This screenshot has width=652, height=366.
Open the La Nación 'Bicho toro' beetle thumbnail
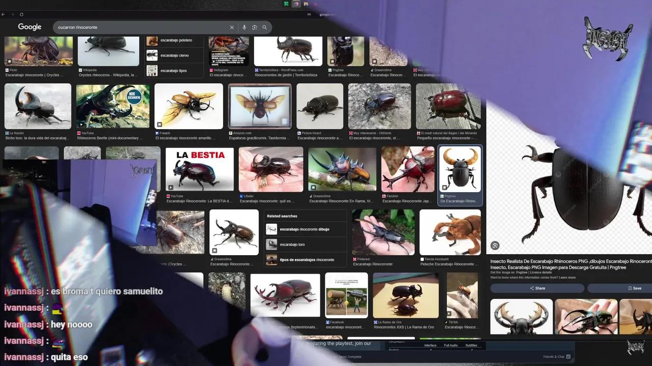pos(38,106)
